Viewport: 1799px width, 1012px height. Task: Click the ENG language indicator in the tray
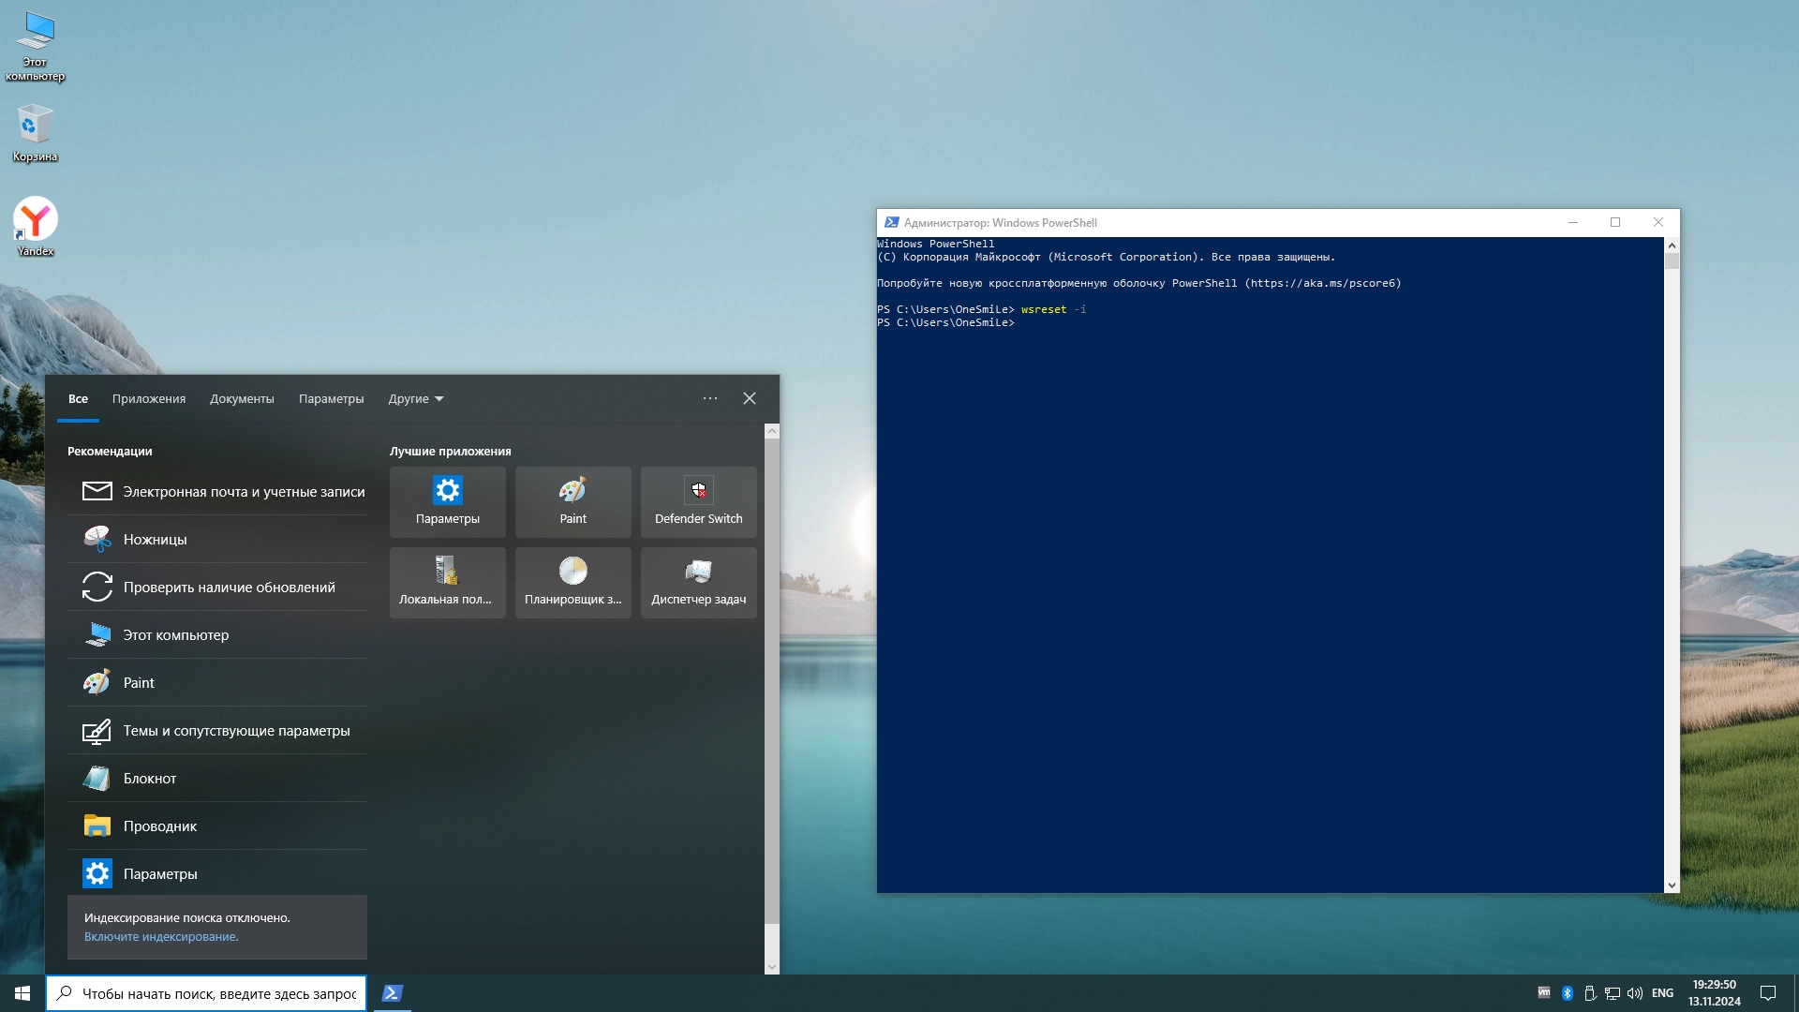click(x=1662, y=993)
